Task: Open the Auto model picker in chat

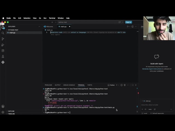Action: coord(150,109)
